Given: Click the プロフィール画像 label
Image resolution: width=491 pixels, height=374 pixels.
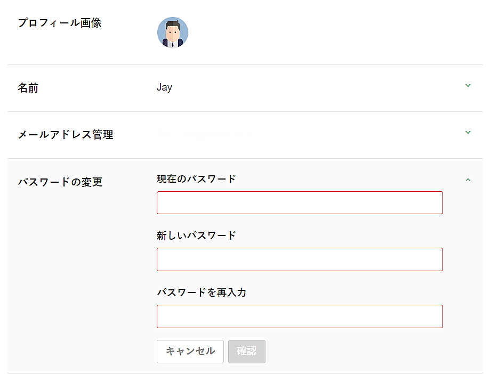Looking at the screenshot, I should 60,23.
